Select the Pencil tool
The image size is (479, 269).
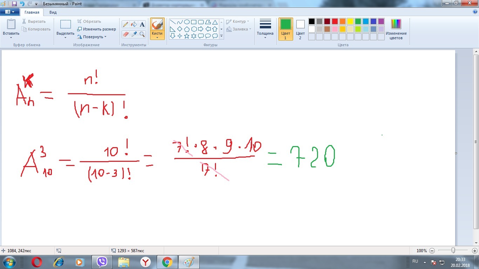pos(126,24)
